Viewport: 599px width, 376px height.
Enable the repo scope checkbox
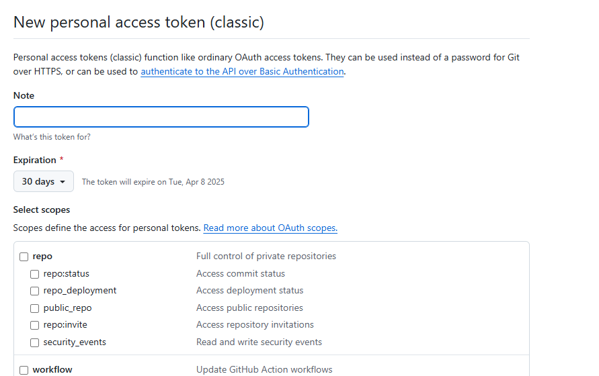pos(24,256)
